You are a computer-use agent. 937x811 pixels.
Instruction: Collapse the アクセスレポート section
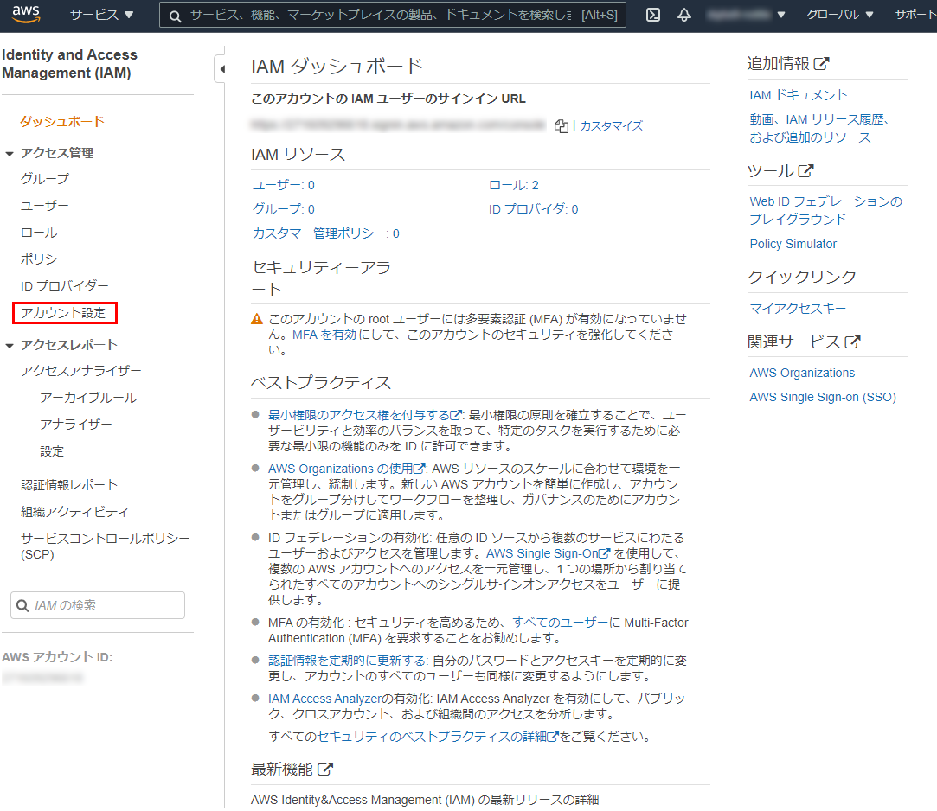10,345
